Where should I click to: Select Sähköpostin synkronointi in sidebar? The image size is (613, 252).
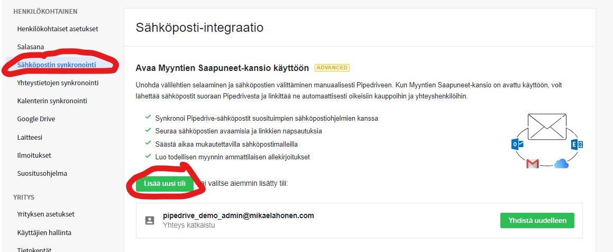click(x=56, y=65)
